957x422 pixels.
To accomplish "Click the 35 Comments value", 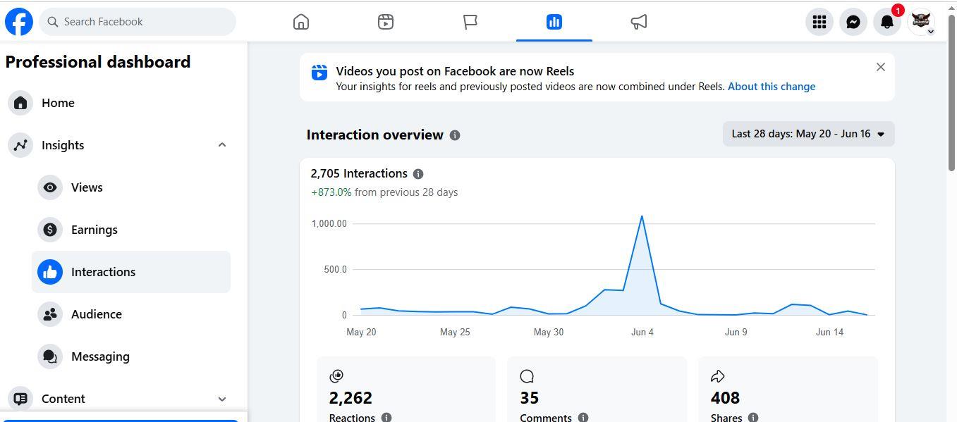I will (x=530, y=398).
